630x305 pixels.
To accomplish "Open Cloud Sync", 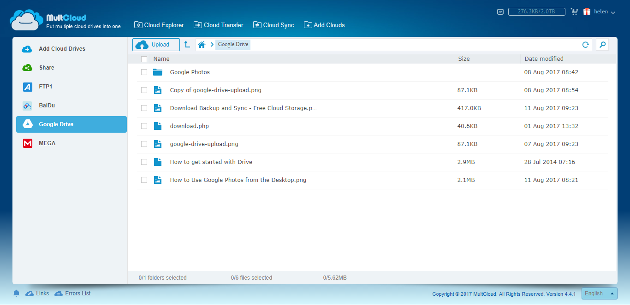I will pos(273,25).
